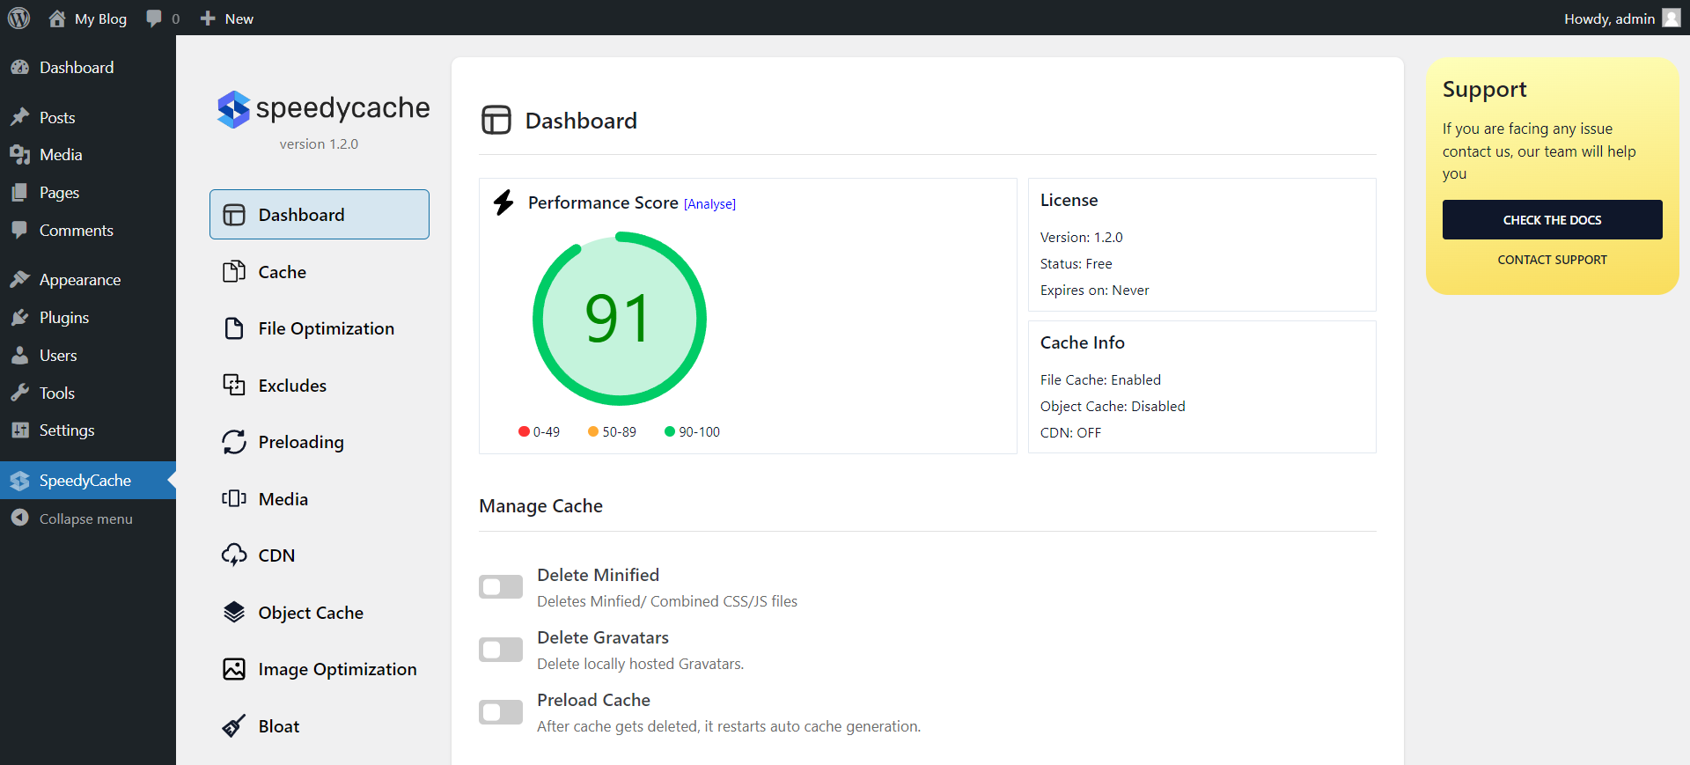Click the Posts pin icon
Image resolution: width=1690 pixels, height=765 pixels.
(x=19, y=117)
